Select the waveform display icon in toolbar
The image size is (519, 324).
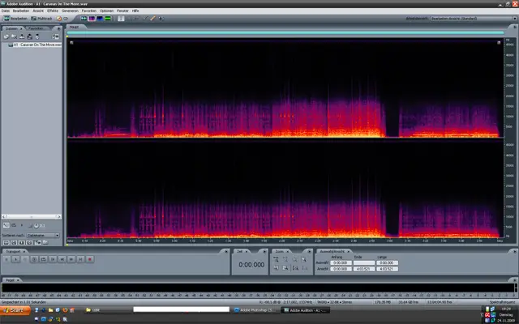pyautogui.click(x=84, y=19)
